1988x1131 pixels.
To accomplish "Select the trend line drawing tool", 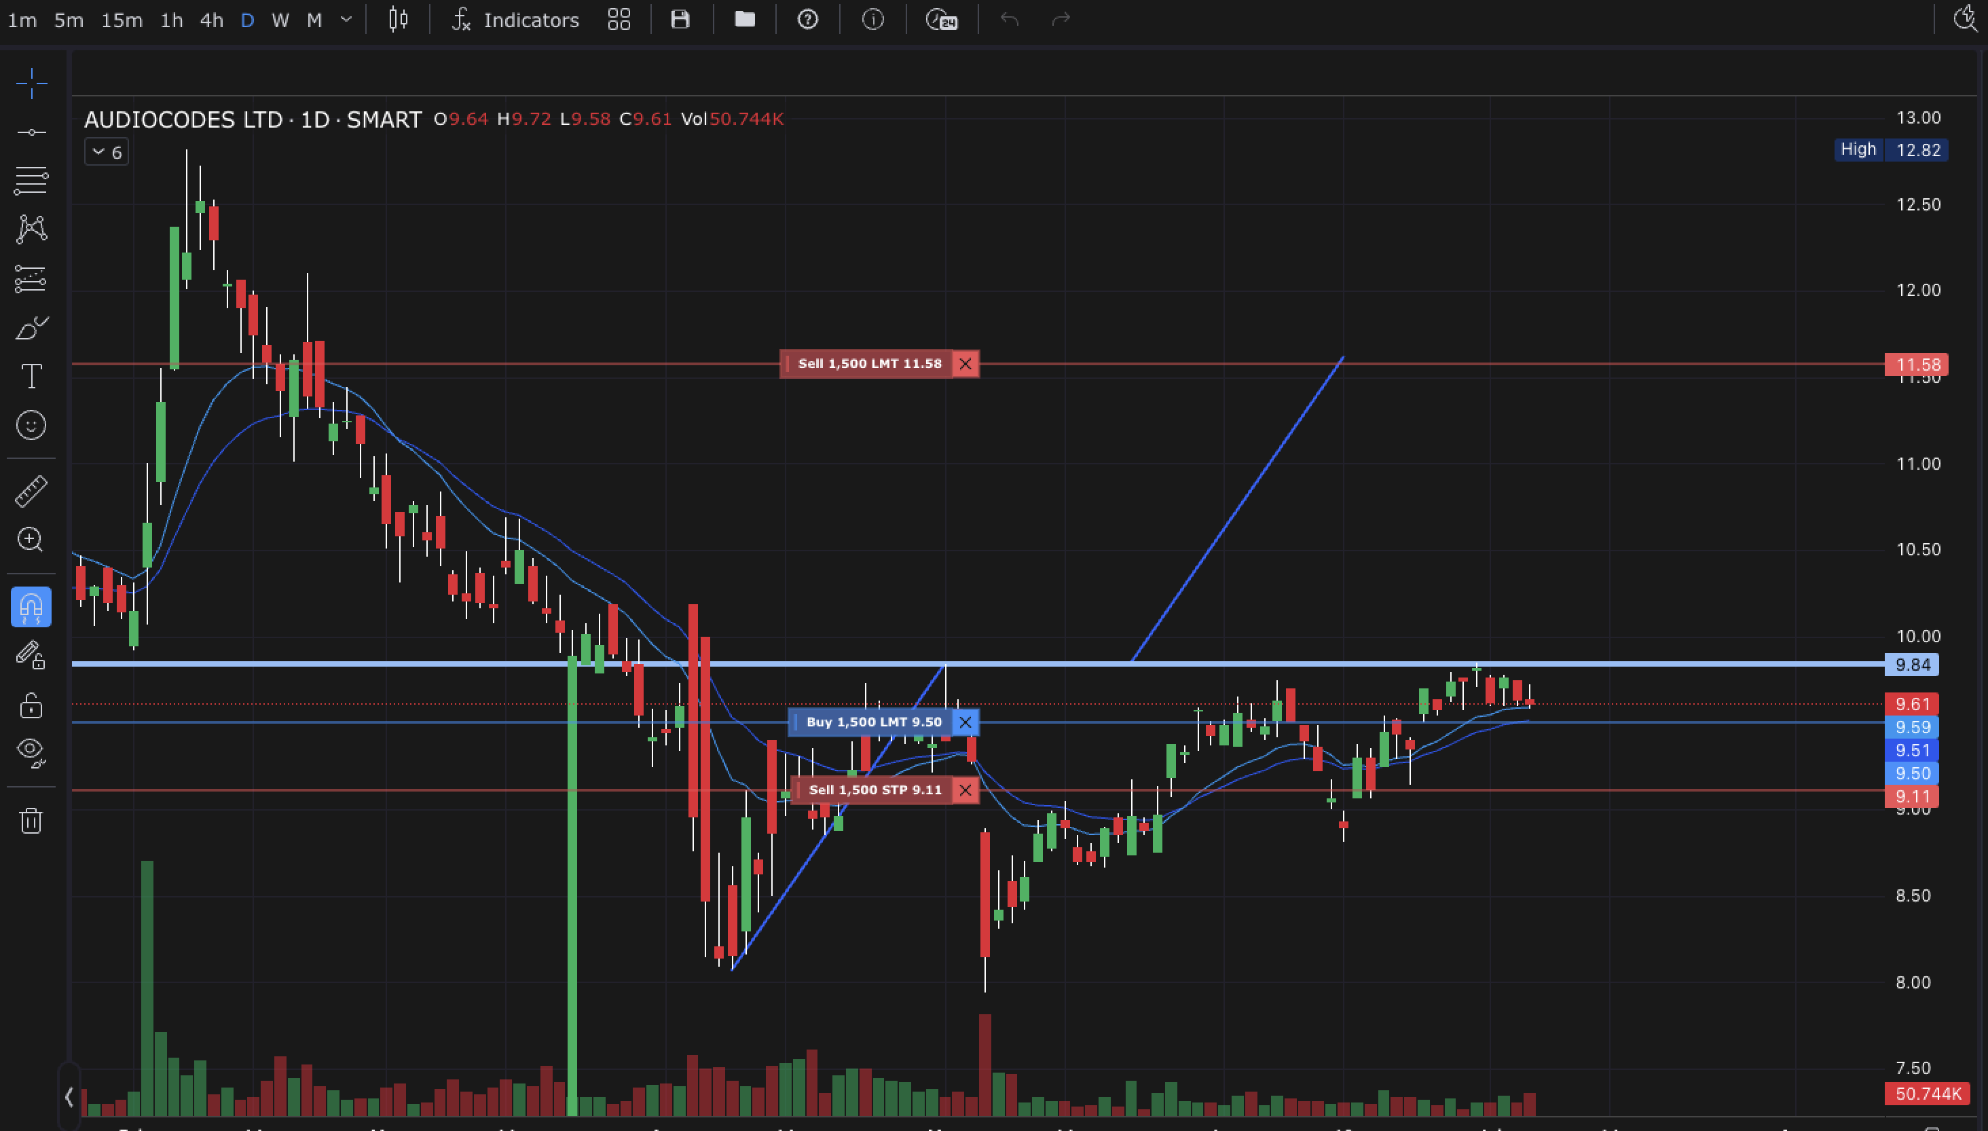I will [x=31, y=132].
